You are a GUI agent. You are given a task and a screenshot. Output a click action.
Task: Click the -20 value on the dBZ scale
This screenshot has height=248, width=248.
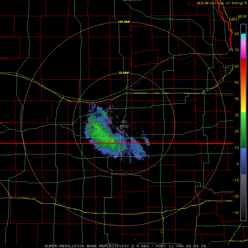pos(236,196)
